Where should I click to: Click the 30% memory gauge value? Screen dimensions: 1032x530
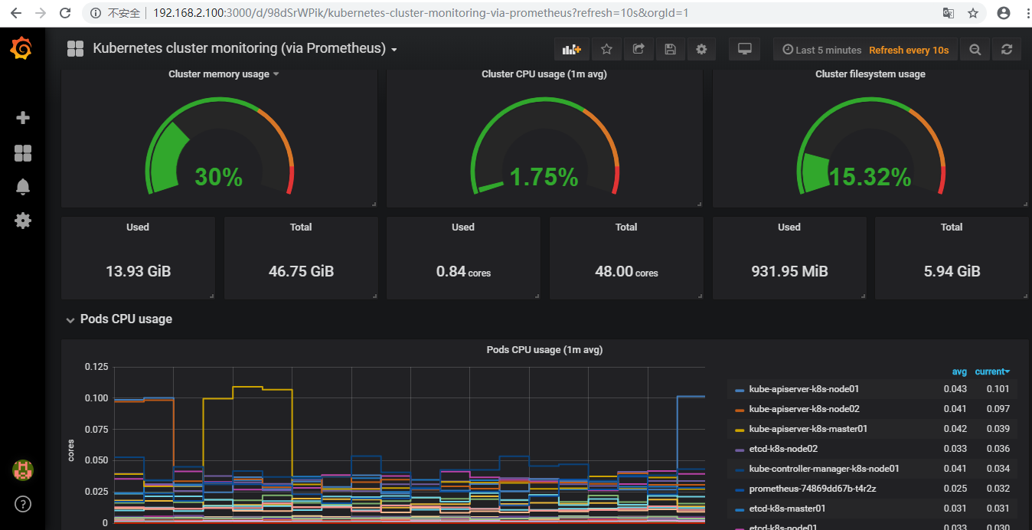tap(218, 177)
